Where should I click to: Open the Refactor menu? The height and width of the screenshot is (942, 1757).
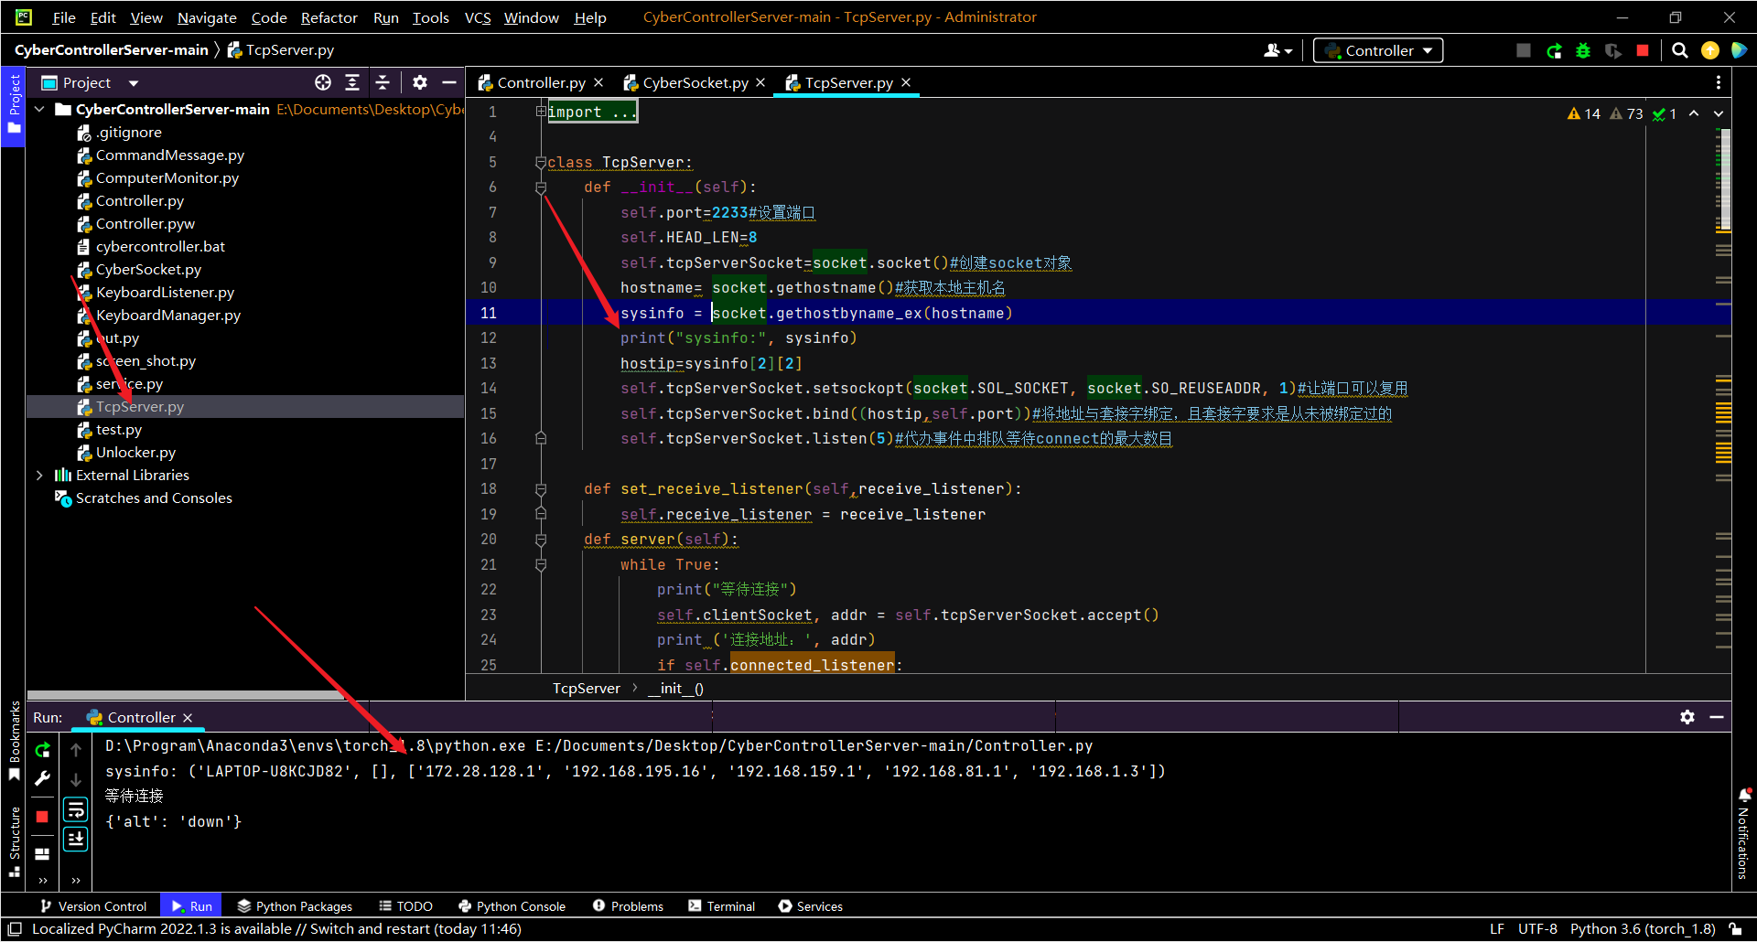[329, 17]
